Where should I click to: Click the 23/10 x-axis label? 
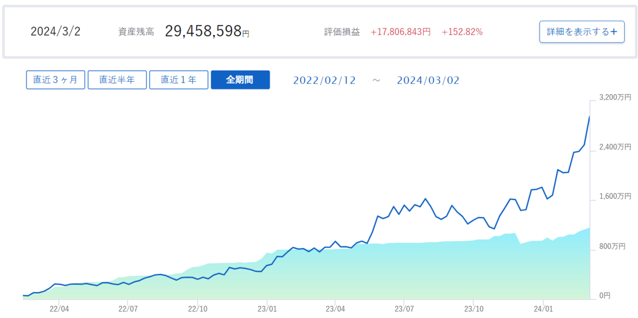(473, 308)
